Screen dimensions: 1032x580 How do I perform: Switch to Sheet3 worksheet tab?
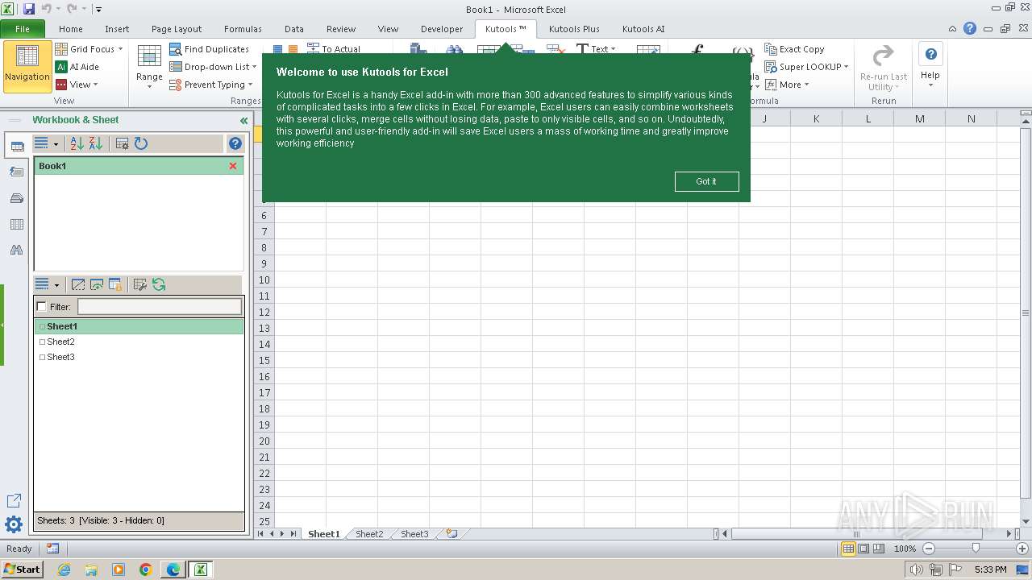click(414, 534)
